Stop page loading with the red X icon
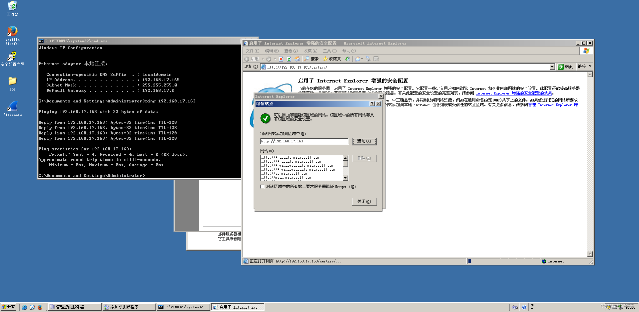This screenshot has height=312, width=639. (x=281, y=59)
